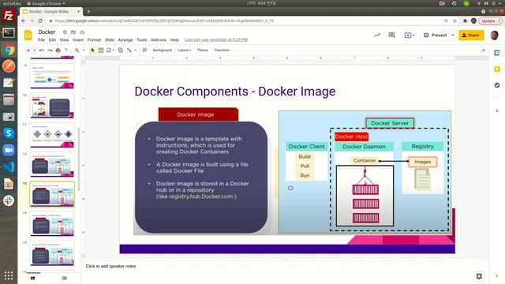Open the Edit menu
The width and height of the screenshot is (505, 284).
click(x=52, y=40)
